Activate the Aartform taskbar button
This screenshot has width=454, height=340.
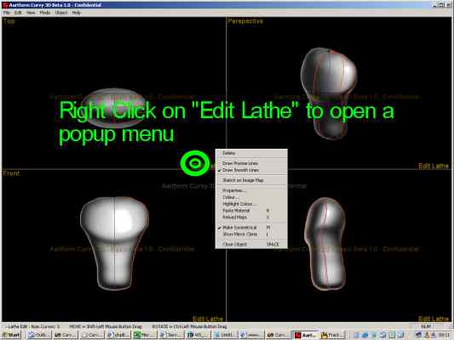pyautogui.click(x=306, y=335)
